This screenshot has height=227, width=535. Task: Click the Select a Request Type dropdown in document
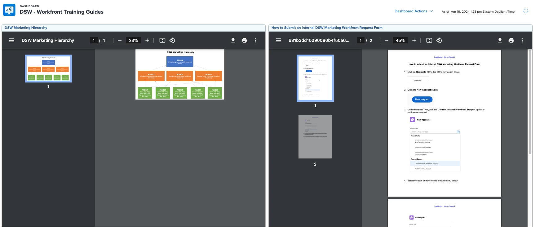435,132
